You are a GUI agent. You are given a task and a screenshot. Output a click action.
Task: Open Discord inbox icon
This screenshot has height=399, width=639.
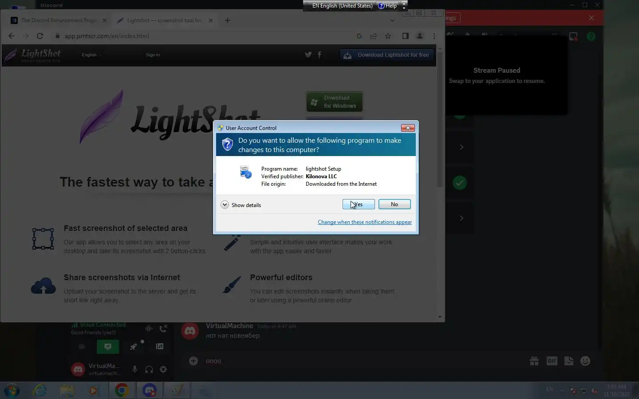coord(573,36)
